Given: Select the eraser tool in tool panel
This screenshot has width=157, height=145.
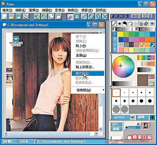Looking at the screenshot, I should coord(146,24).
